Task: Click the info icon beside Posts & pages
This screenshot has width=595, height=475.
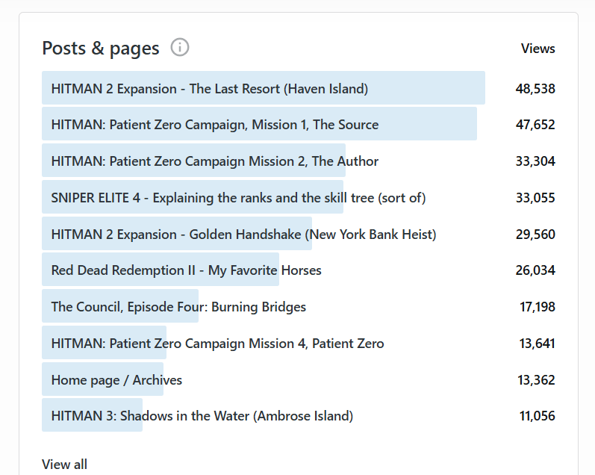Action: 180,48
